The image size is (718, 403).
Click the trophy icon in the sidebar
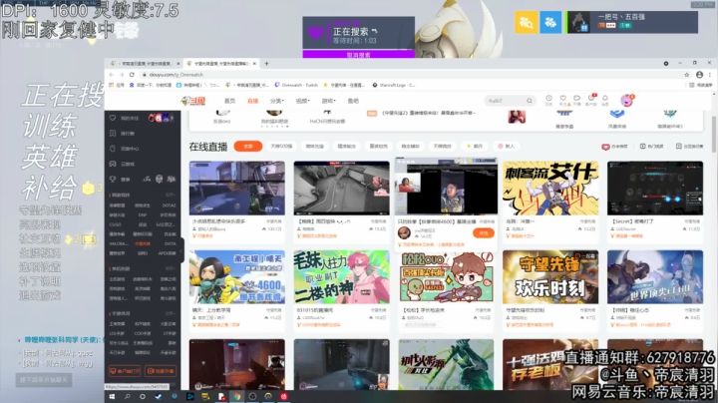coord(113,180)
